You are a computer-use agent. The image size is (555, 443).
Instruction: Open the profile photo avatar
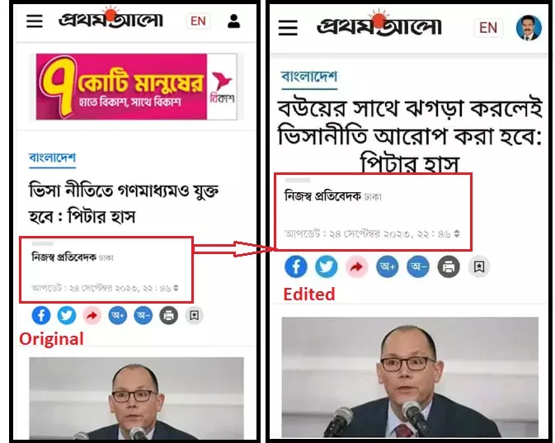pyautogui.click(x=529, y=27)
